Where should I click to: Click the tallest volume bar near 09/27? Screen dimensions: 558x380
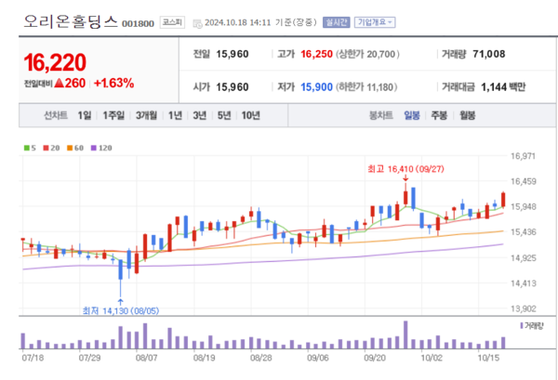[405, 334]
